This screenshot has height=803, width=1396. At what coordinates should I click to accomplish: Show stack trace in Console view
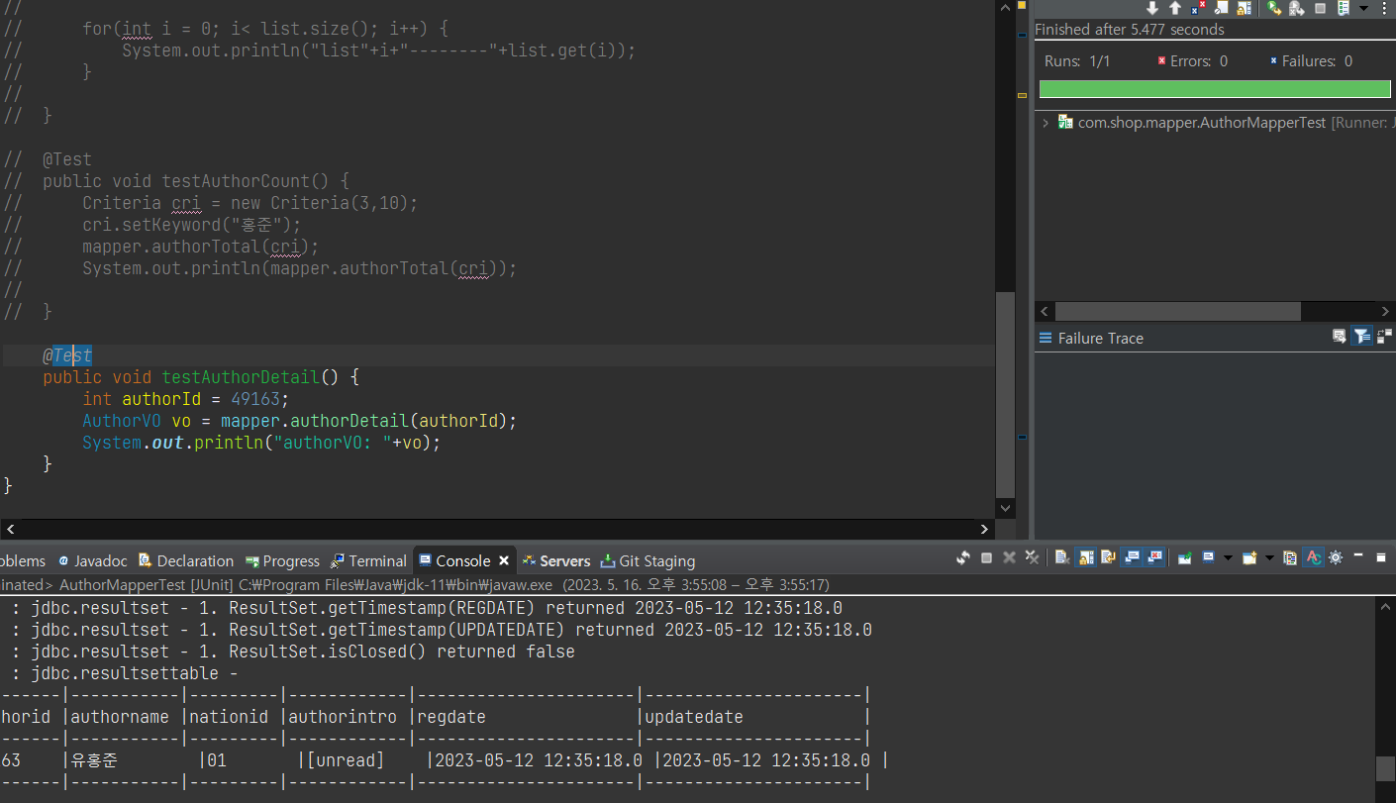tap(1340, 337)
